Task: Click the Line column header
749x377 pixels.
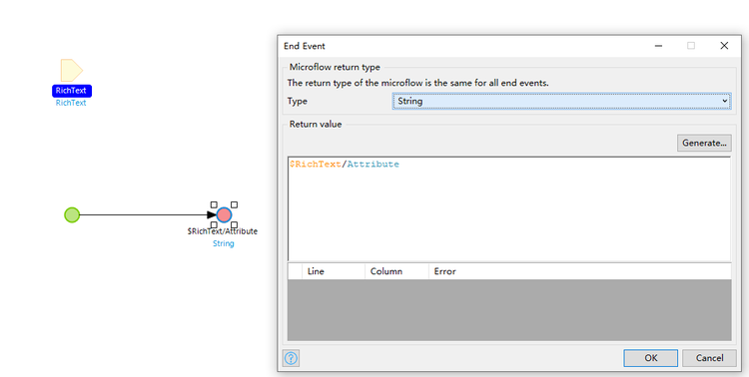Action: [x=334, y=271]
